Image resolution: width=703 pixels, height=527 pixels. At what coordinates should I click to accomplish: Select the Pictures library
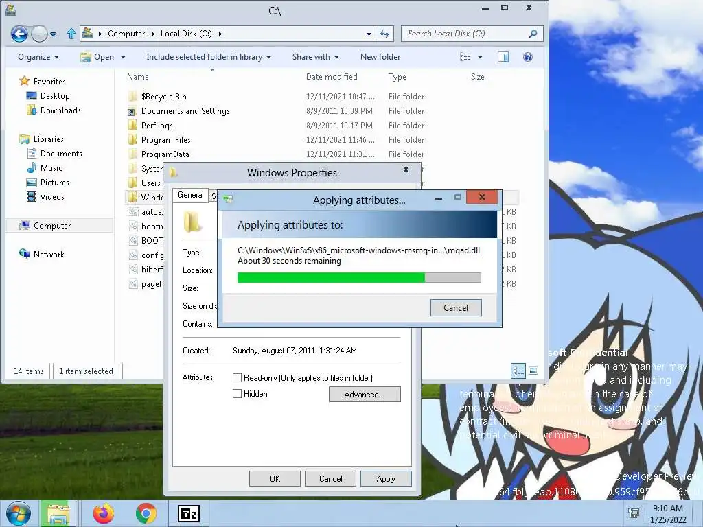(48, 182)
